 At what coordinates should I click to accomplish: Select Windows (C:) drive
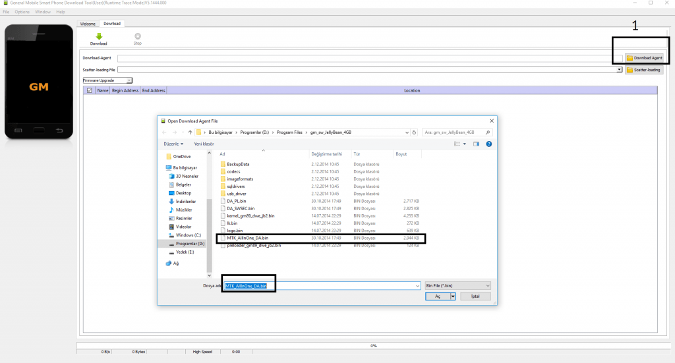[x=185, y=235]
